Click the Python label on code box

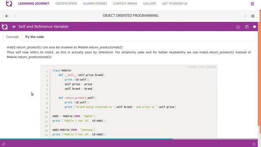(x=193, y=67)
